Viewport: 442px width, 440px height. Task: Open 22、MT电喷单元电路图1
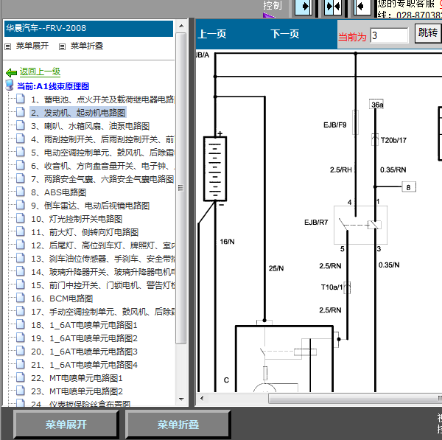click(x=77, y=377)
